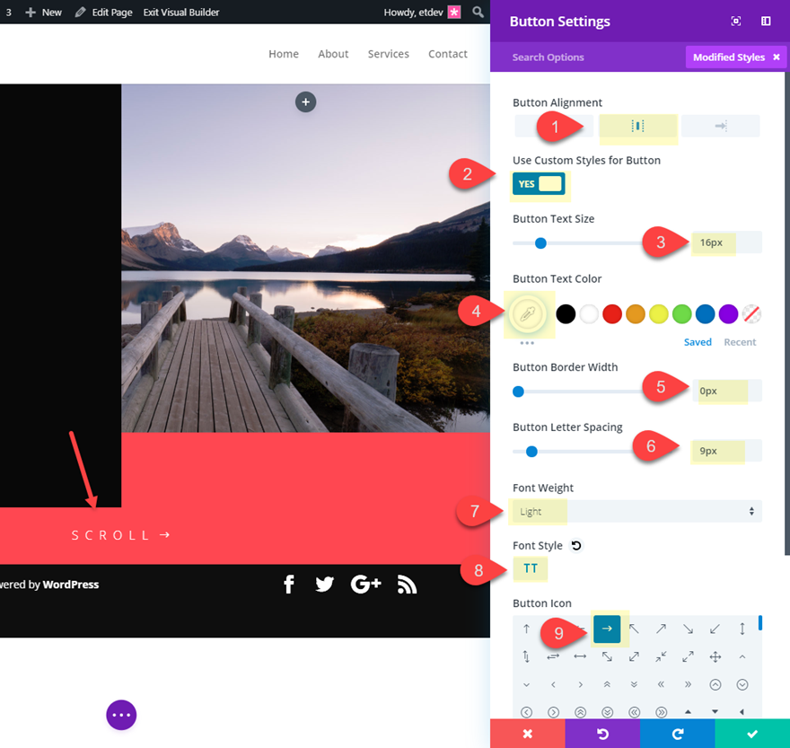Undo the last change
The image size is (790, 748).
coord(602,734)
